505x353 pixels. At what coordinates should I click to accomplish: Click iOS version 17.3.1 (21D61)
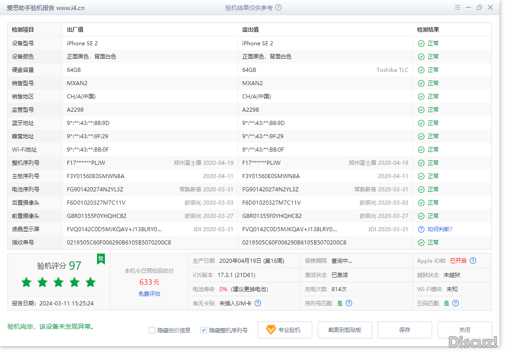[x=236, y=275]
